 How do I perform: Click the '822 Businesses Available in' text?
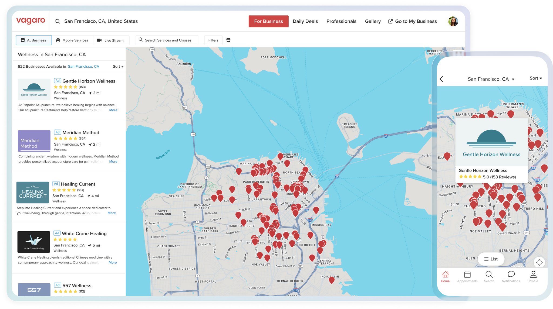click(x=42, y=67)
